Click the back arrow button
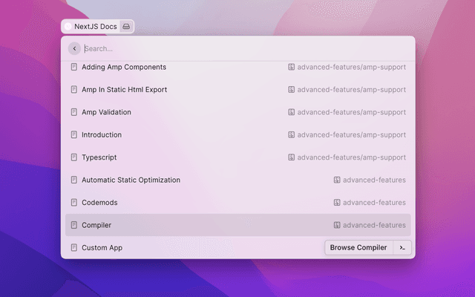The width and height of the screenshot is (475, 297). [74, 48]
